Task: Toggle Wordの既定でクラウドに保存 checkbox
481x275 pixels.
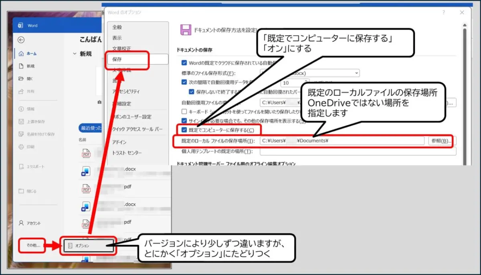Action: [184, 63]
